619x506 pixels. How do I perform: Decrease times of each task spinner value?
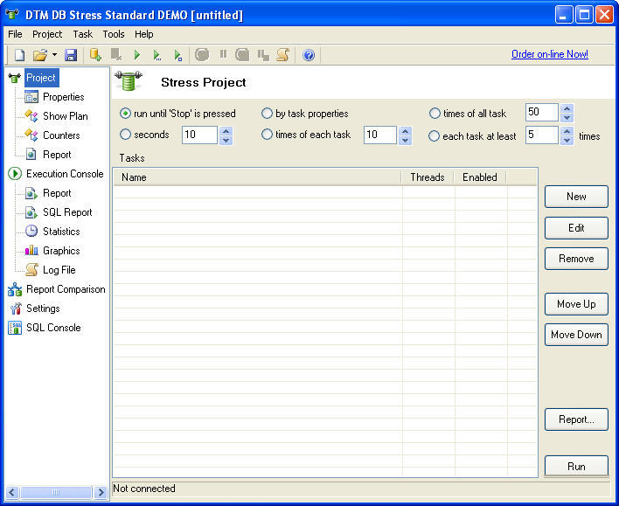(x=405, y=141)
